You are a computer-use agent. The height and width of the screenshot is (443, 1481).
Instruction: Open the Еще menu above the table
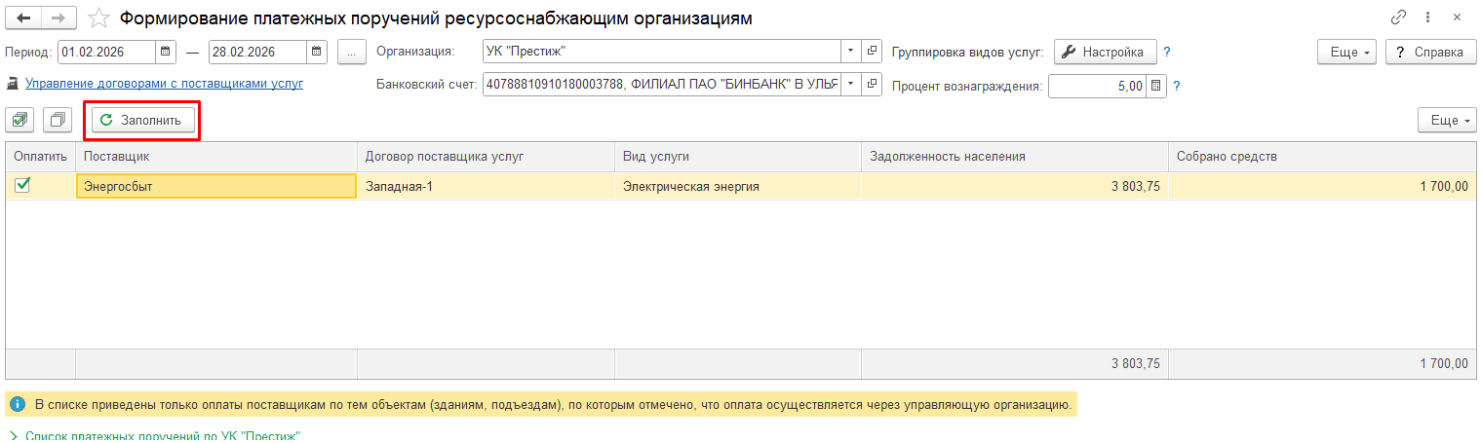click(1445, 121)
